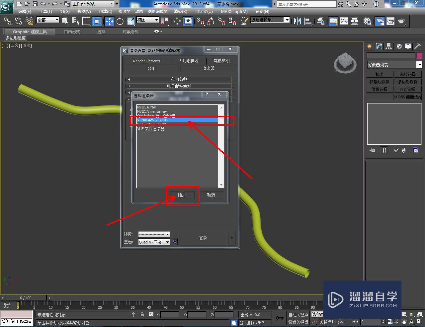Screen dimensions: 425x327
Task: Switch to the Motion command panel
Action: [x=398, y=46]
